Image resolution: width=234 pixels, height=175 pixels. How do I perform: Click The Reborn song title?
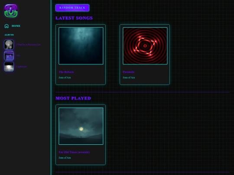(66, 72)
